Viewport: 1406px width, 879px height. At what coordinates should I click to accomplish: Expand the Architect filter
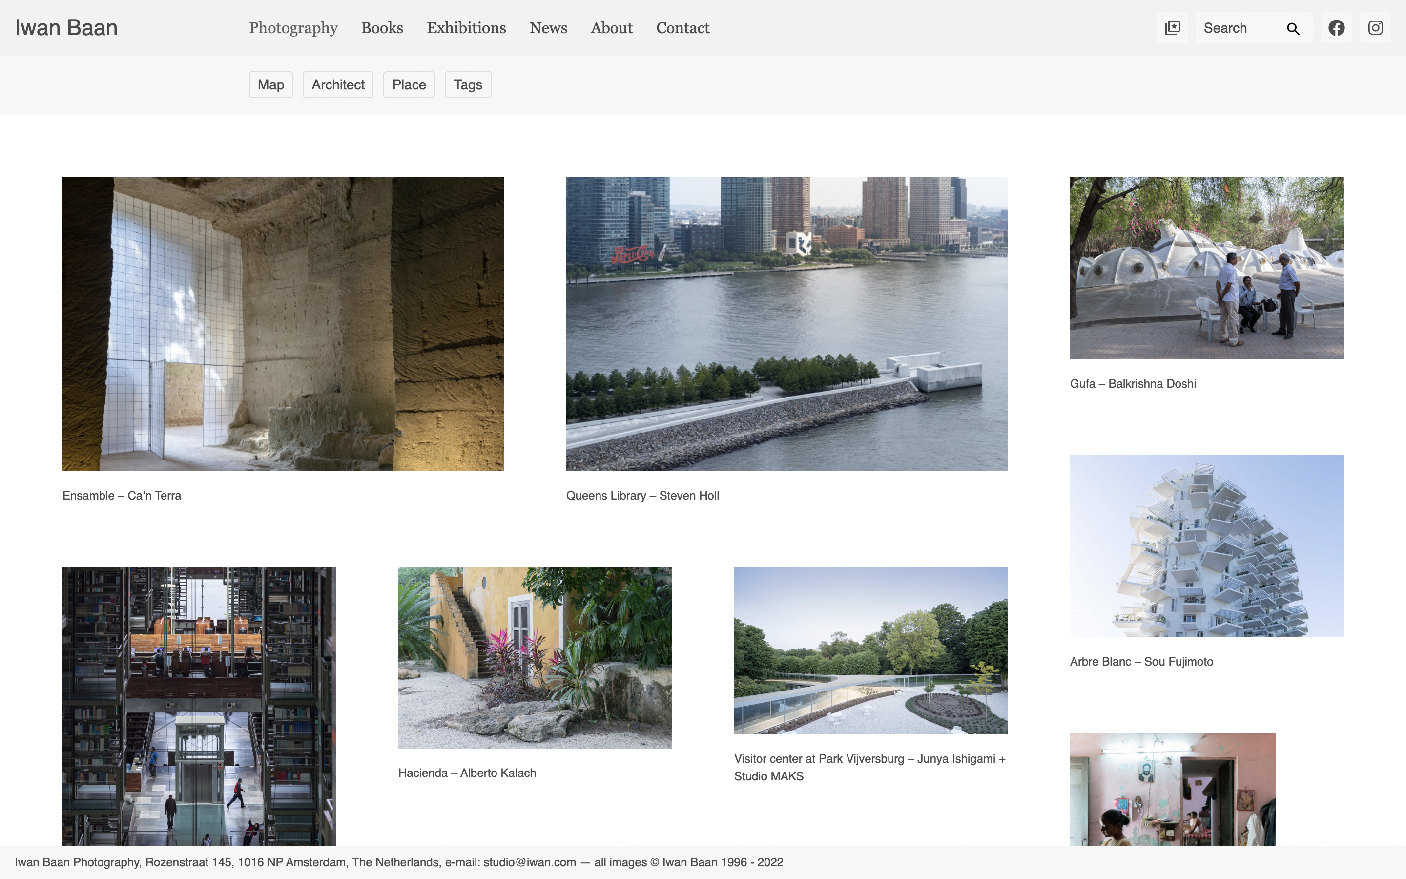(x=337, y=85)
